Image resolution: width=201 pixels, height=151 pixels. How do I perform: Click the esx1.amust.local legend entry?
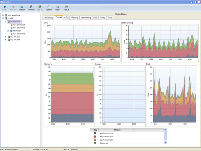point(107,137)
